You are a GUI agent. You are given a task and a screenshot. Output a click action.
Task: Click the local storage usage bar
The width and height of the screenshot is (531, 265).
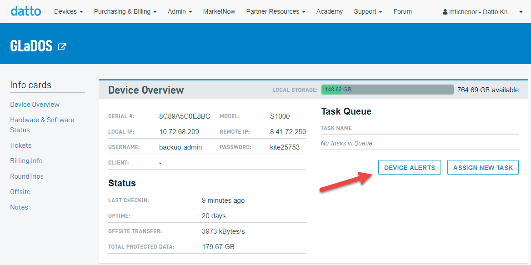[x=387, y=90]
